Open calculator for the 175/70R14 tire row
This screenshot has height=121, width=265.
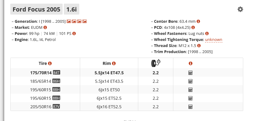click(190, 73)
